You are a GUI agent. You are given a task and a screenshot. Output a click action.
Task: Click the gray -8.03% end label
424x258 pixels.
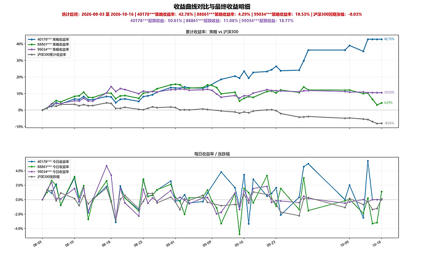pos(389,123)
